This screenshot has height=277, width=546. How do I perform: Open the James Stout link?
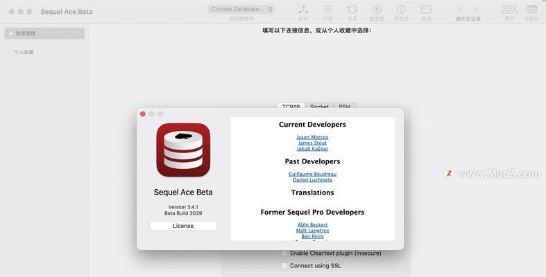pyautogui.click(x=312, y=143)
